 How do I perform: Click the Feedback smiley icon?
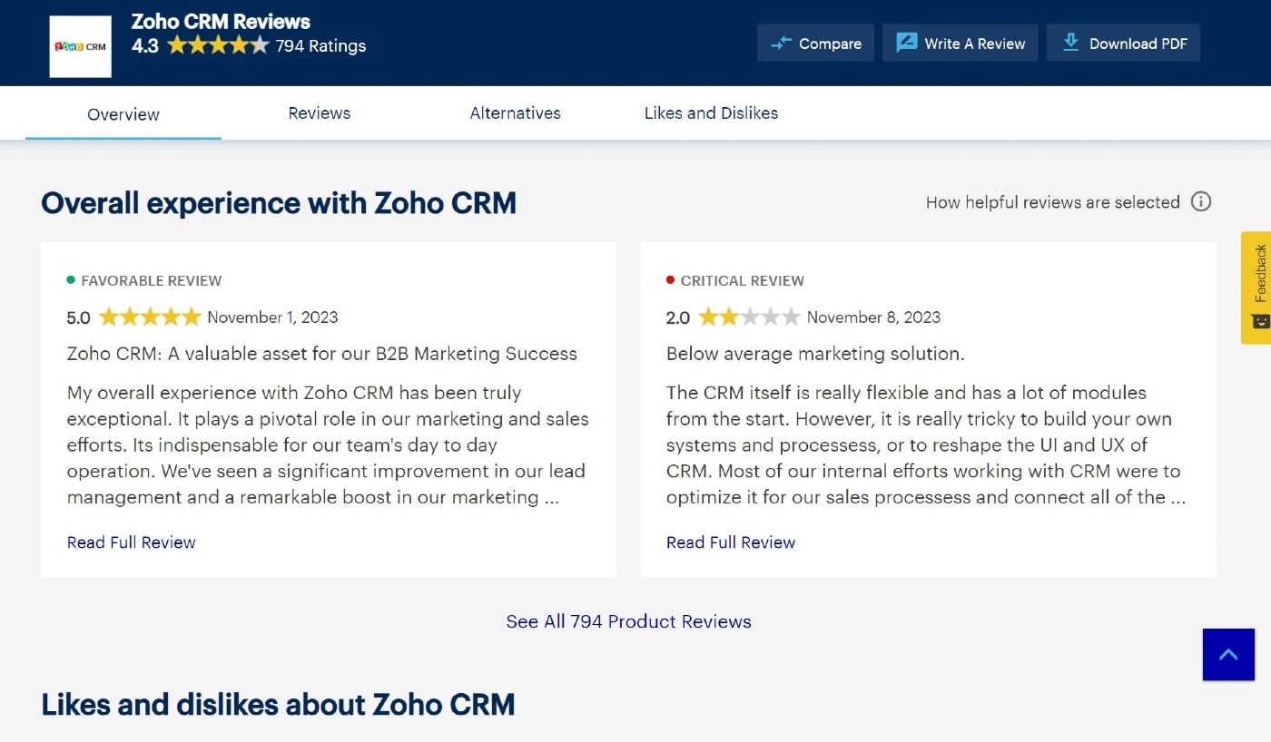(1259, 321)
